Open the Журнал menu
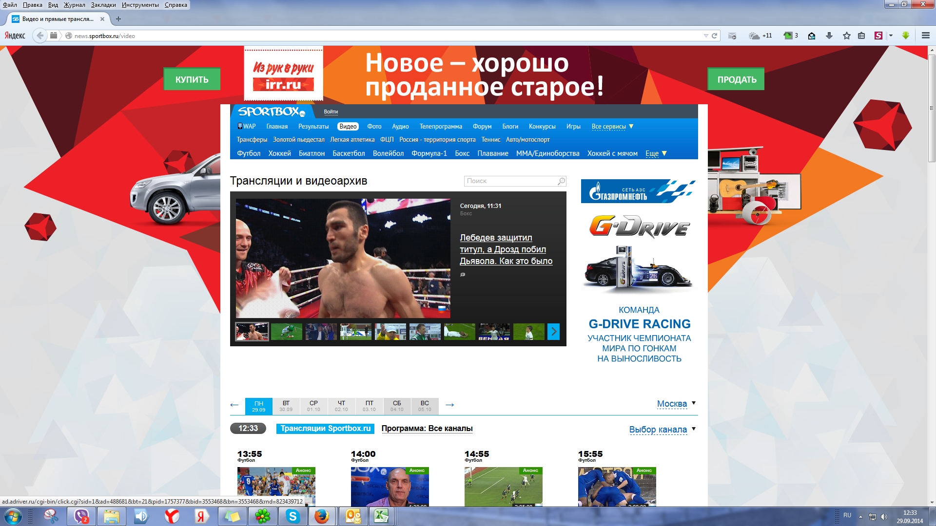 tap(74, 5)
